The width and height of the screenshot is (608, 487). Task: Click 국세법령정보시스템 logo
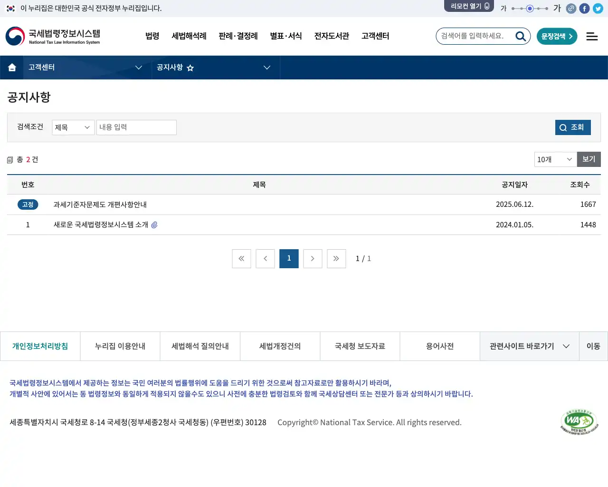pos(53,36)
